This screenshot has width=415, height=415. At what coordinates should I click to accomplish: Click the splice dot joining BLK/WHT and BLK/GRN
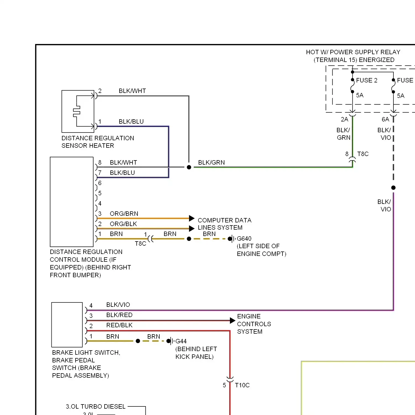pos(189,167)
